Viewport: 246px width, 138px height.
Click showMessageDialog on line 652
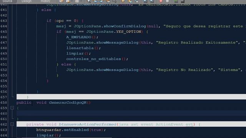[x=117, y=70]
